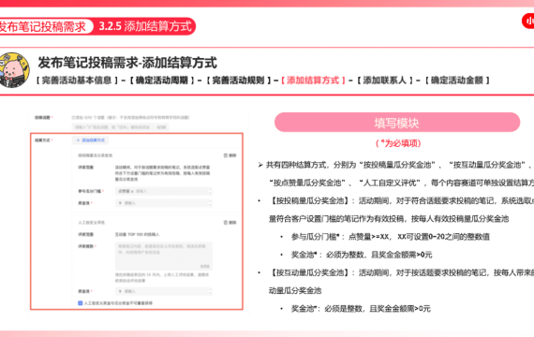Image resolution: width=534 pixels, height=337 pixels.
Task: Focus 奖金池 input in 按投稿量瓜分奖金池 card
Action: pyautogui.click(x=162, y=203)
